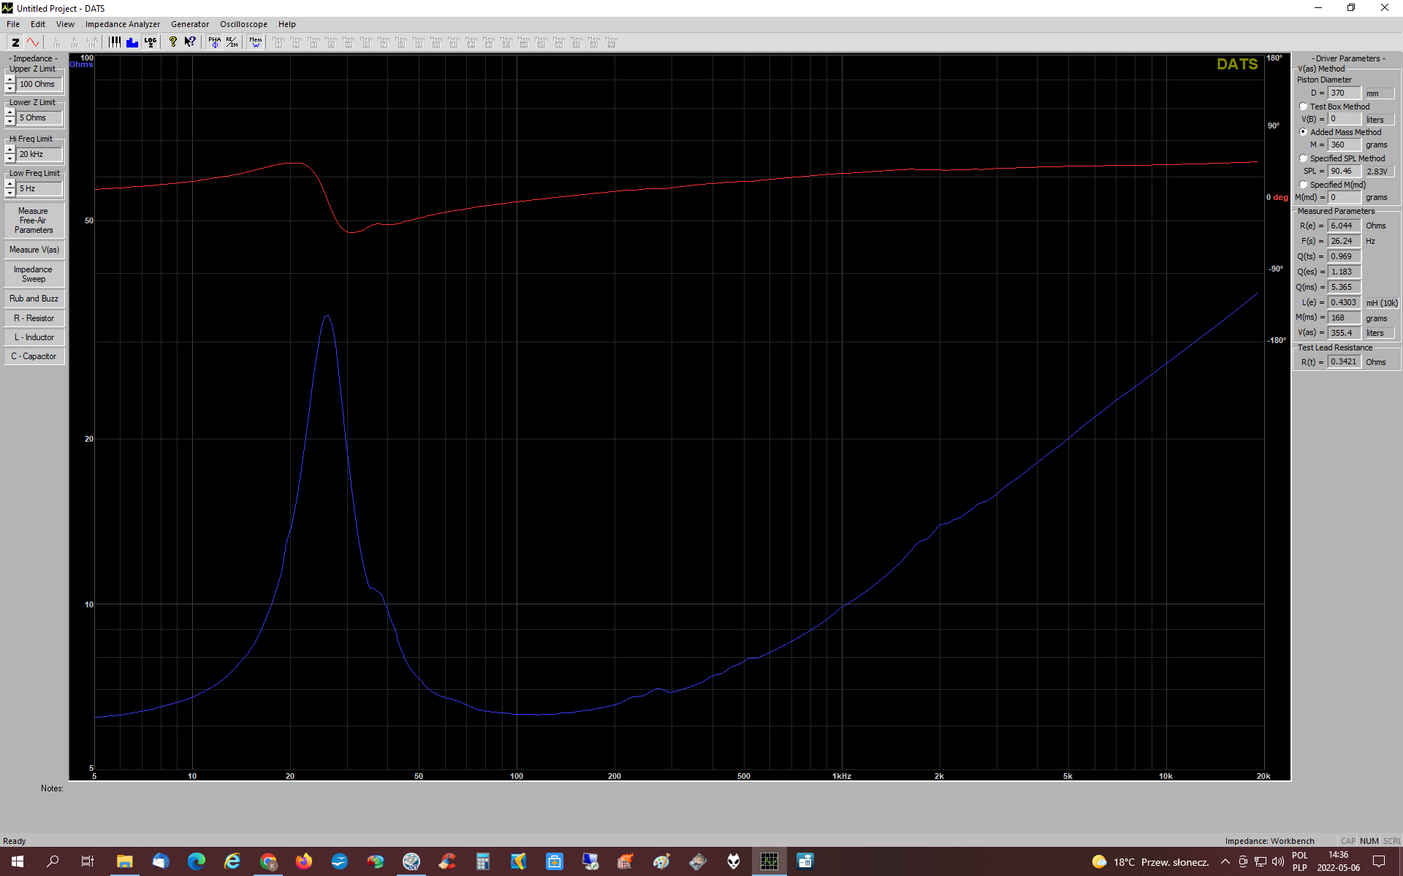This screenshot has height=876, width=1403.
Task: Click the blue bar graph toolbar icon
Action: [x=132, y=42]
